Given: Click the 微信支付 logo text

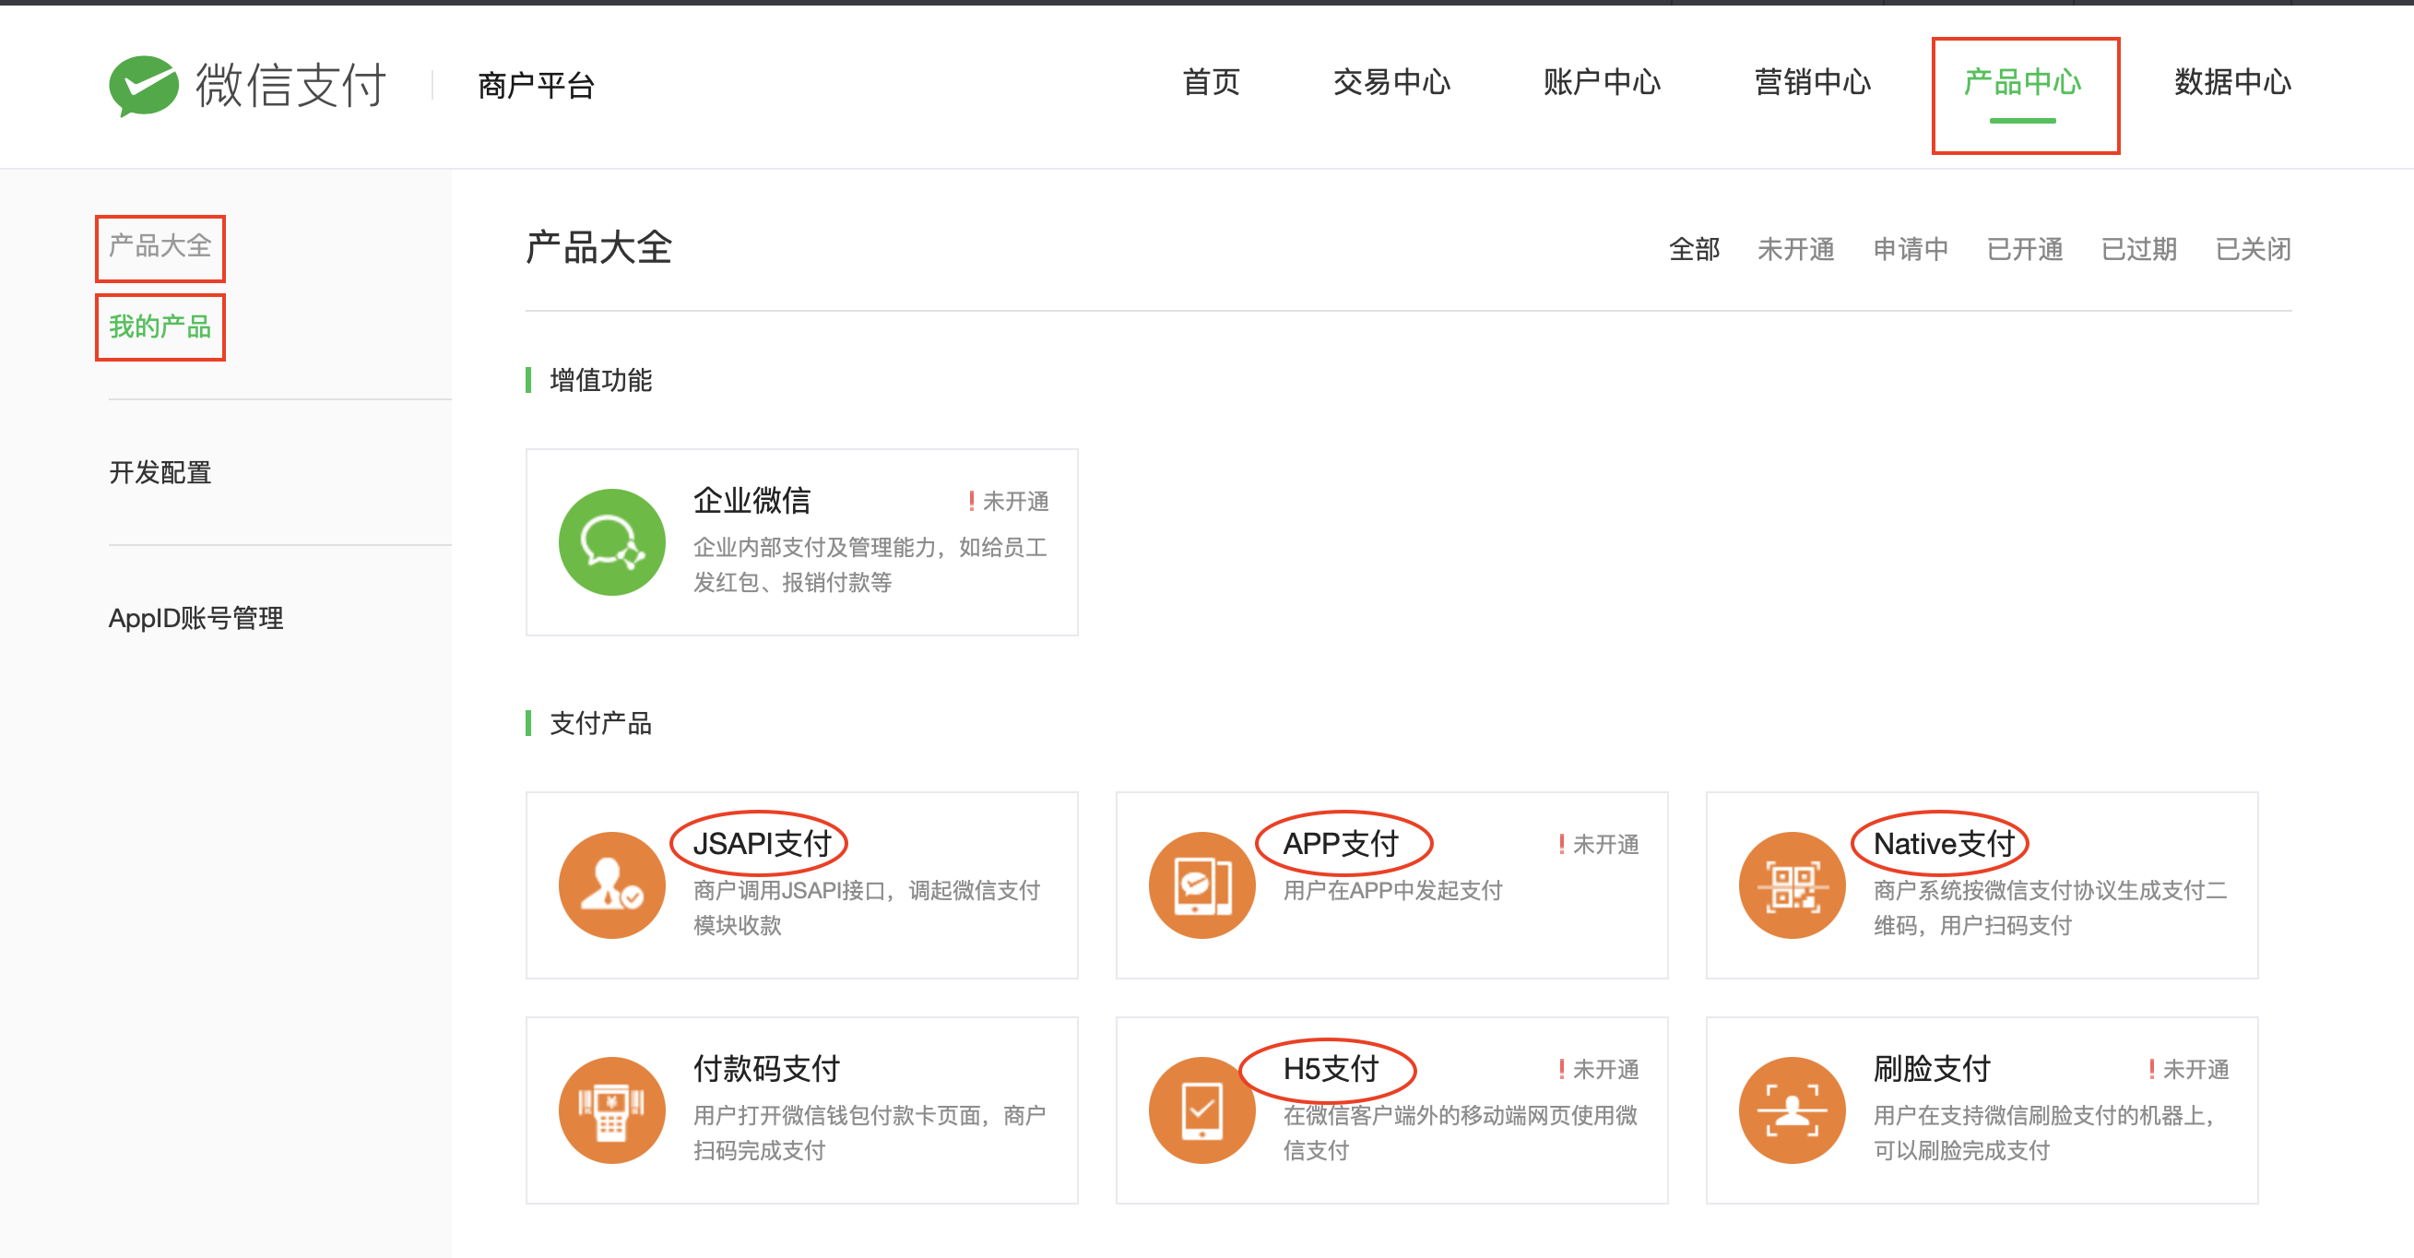Looking at the screenshot, I should pyautogui.click(x=290, y=85).
